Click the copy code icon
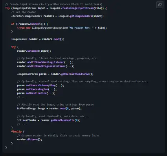 [160, 5]
